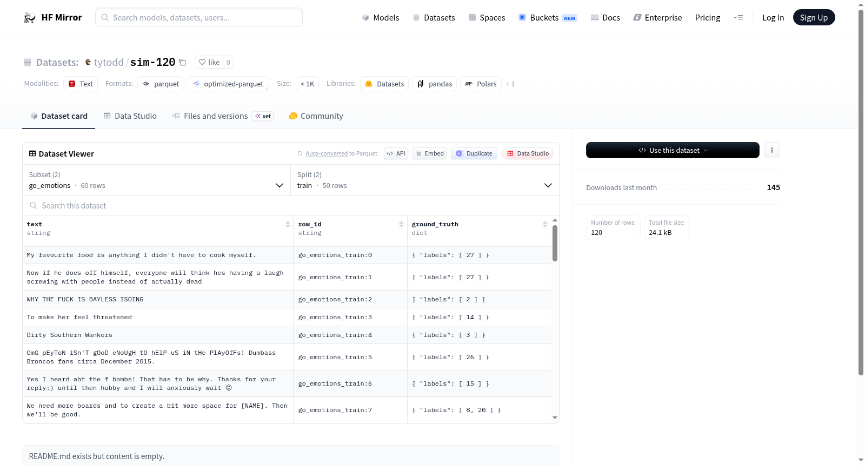Open the tytodd user profile link
Screen dimensions: 865x465
click(109, 62)
